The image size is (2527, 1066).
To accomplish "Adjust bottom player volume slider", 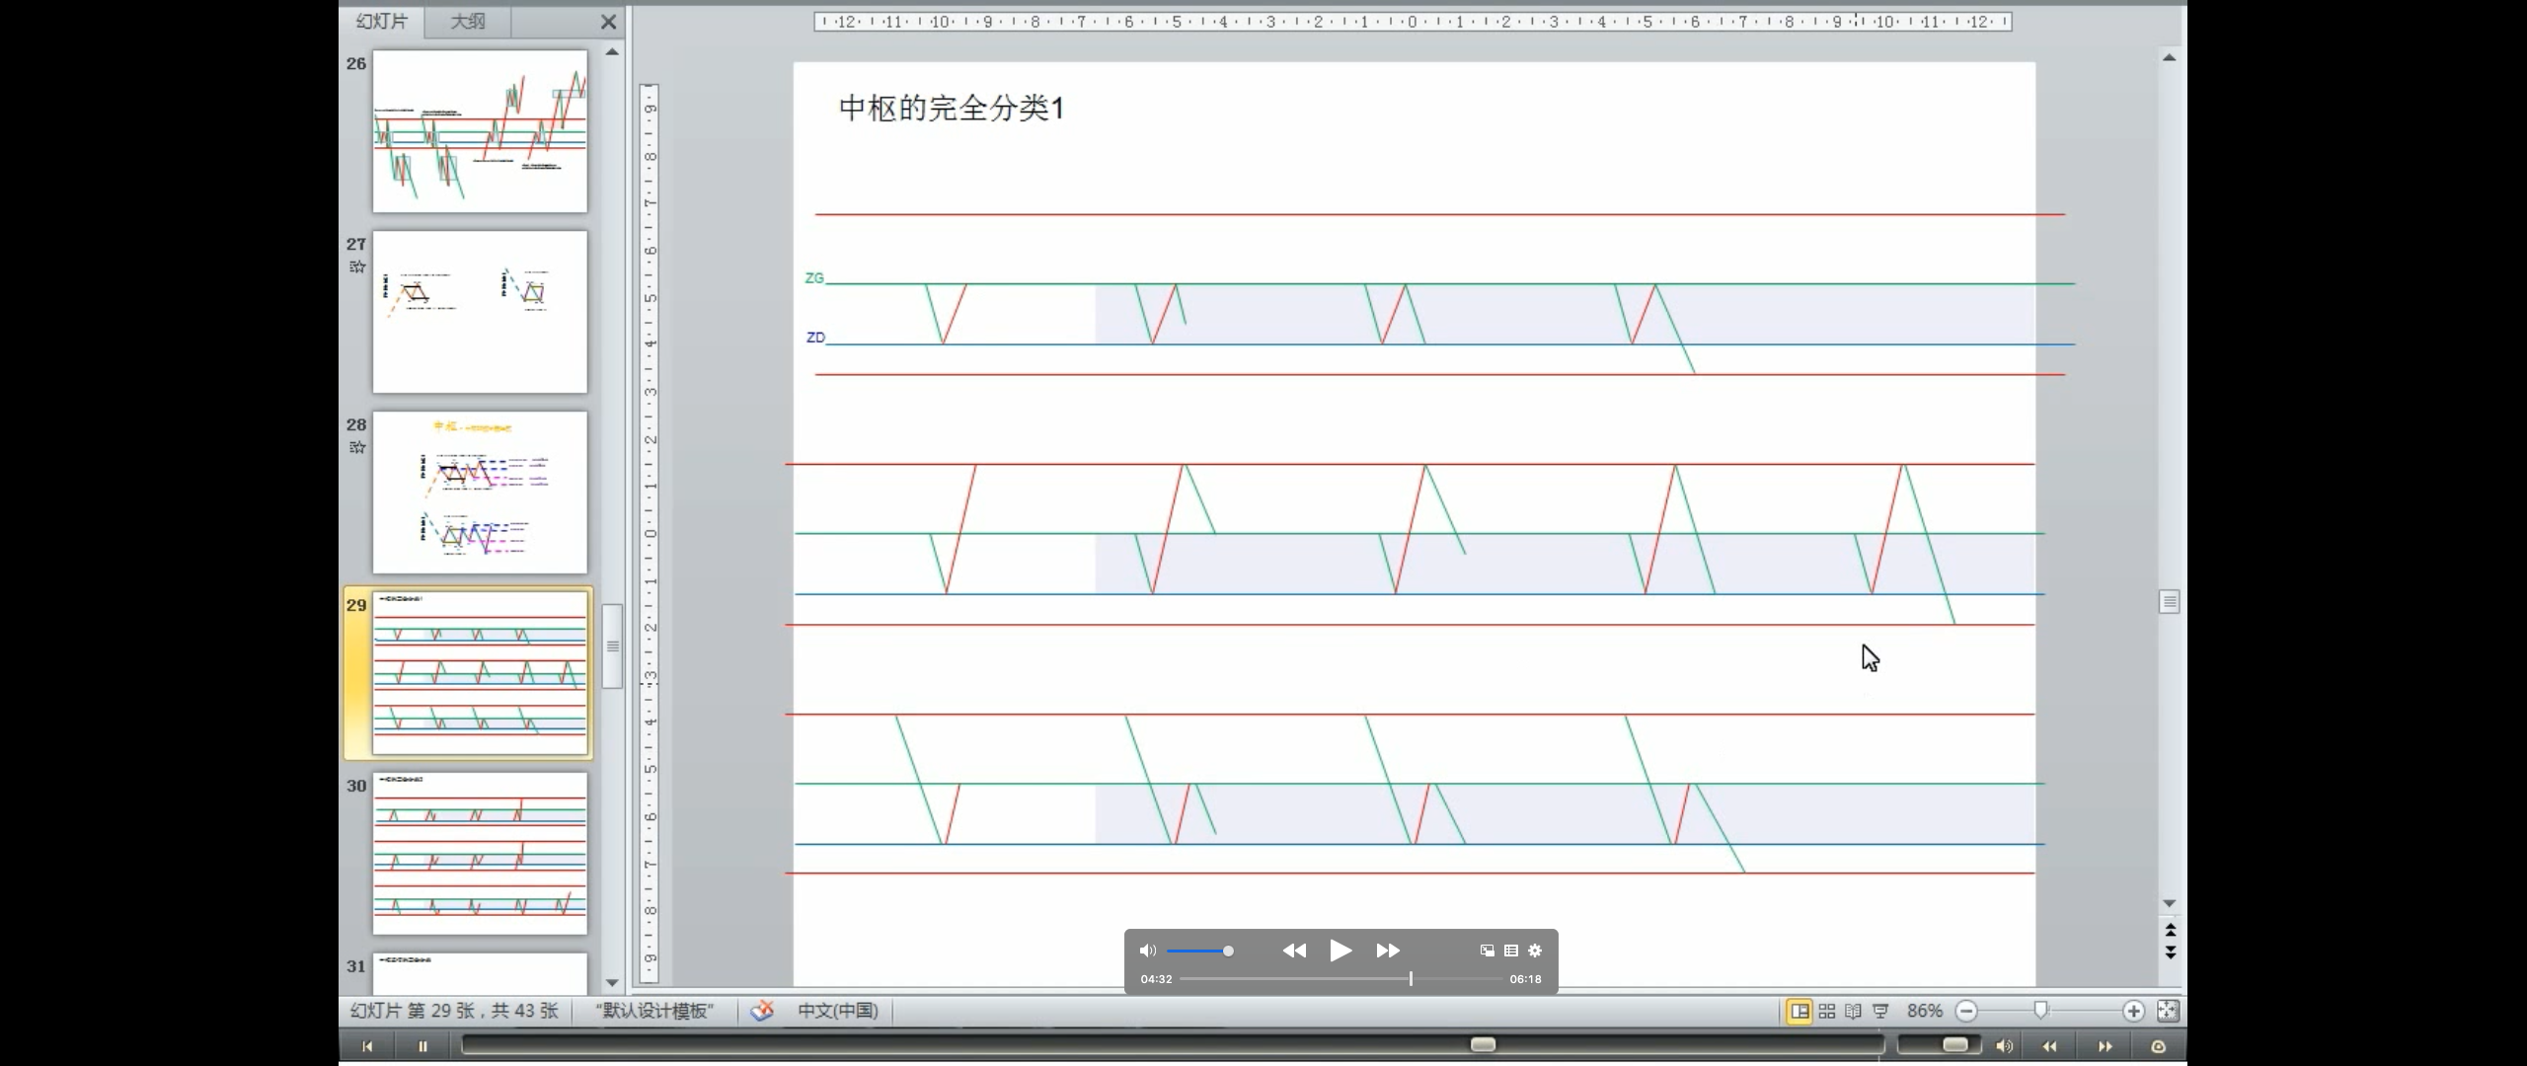I will (1939, 1044).
